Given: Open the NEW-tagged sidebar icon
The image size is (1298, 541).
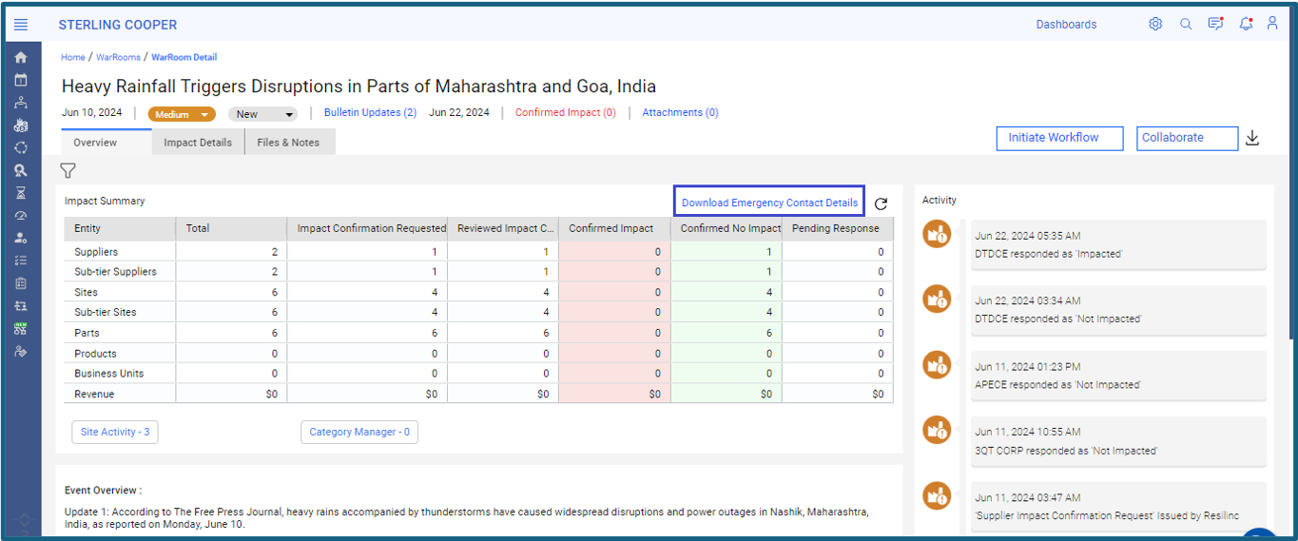Looking at the screenshot, I should click(21, 329).
